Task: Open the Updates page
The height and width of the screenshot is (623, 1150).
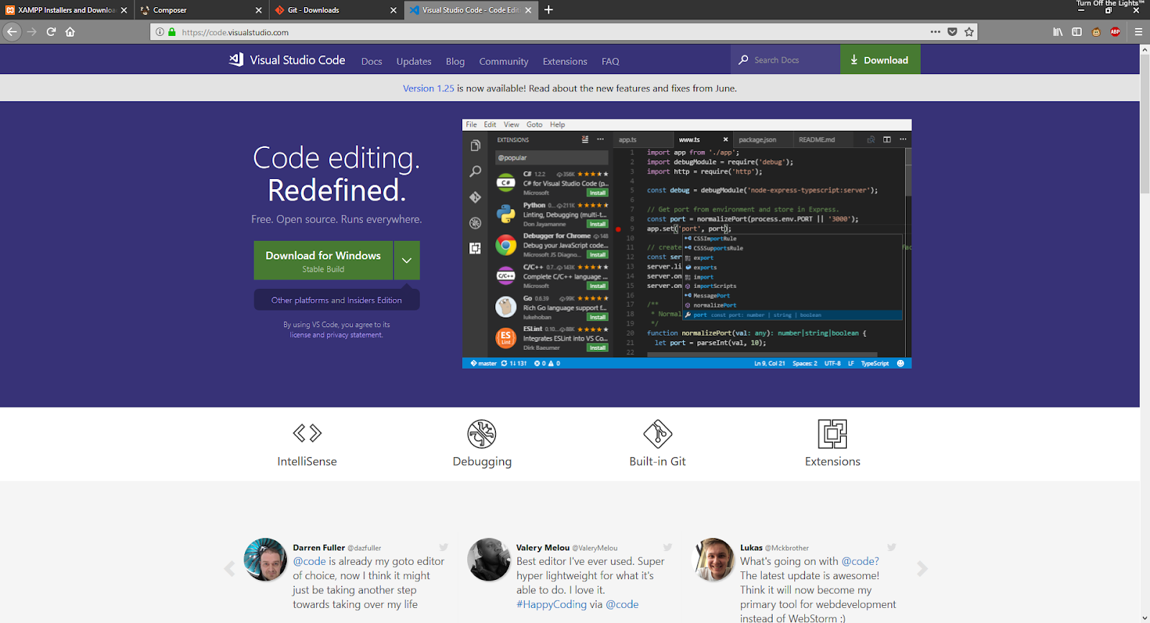Action: click(x=414, y=61)
